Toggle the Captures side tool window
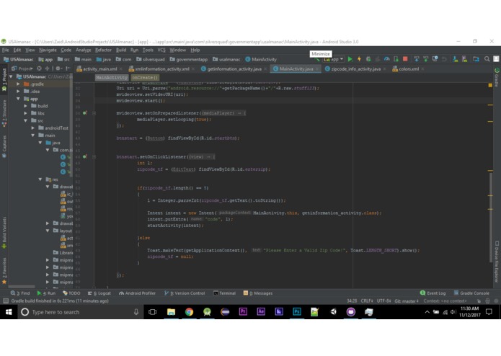This screenshot has width=501, height=356. click(x=4, y=146)
